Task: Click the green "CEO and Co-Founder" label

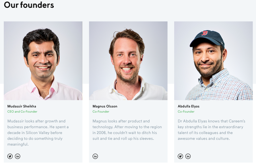Action: coord(22,112)
